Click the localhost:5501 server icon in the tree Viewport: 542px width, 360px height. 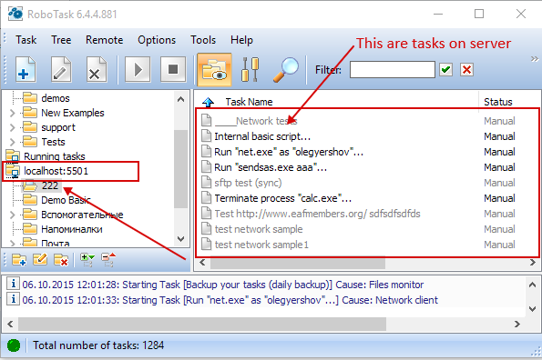[13, 171]
